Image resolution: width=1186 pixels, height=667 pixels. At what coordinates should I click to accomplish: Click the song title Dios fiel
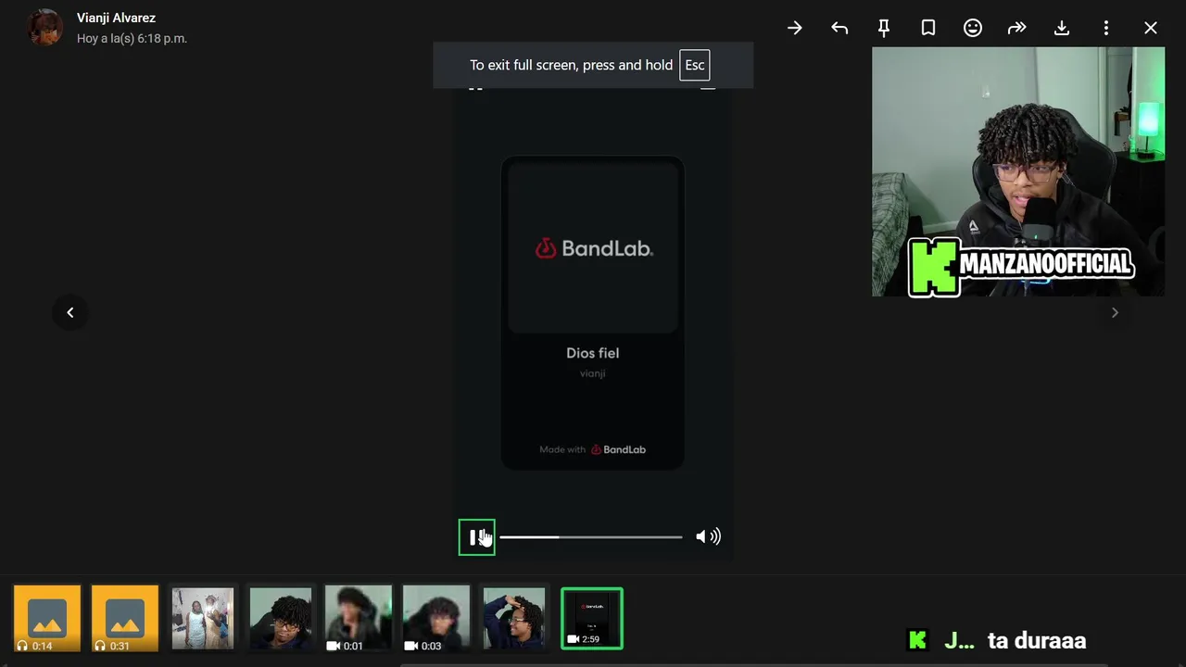pyautogui.click(x=593, y=353)
